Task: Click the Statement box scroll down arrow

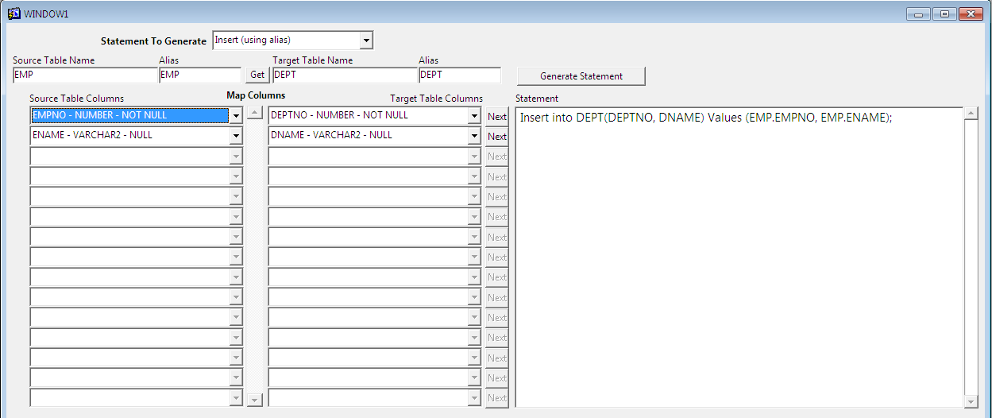Action: tap(971, 402)
